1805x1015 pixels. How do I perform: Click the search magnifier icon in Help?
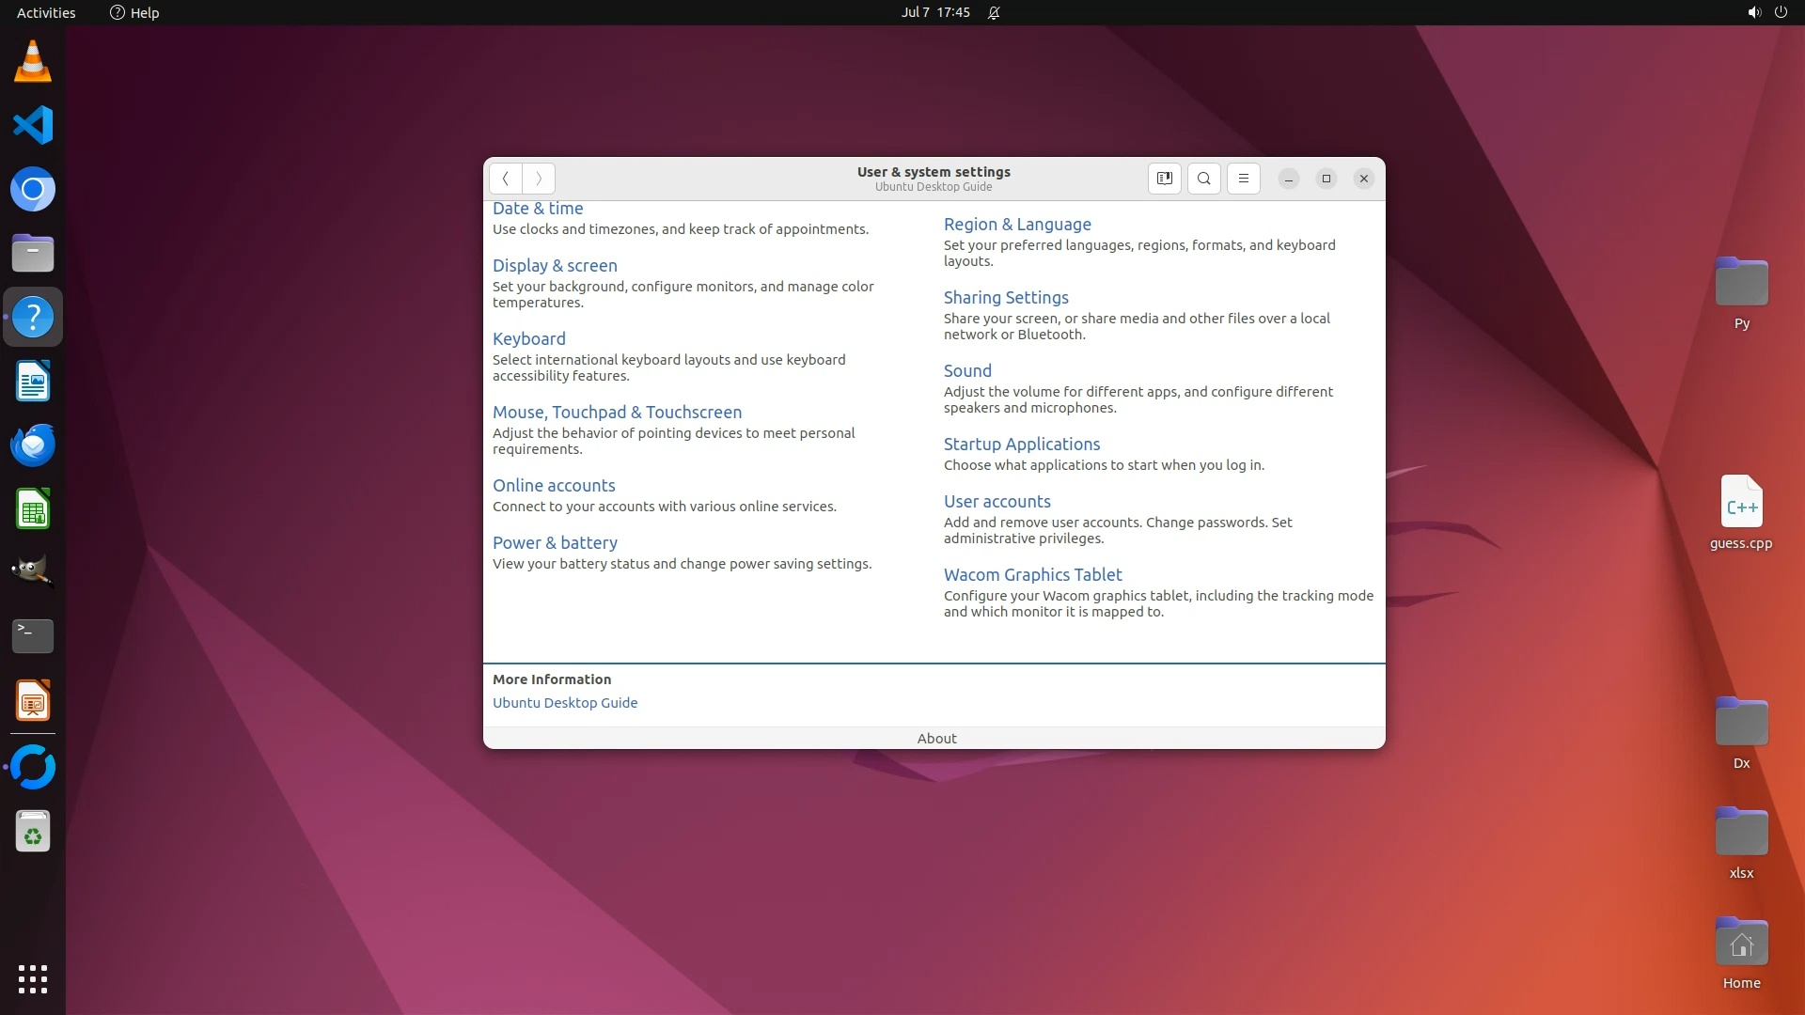click(x=1203, y=179)
